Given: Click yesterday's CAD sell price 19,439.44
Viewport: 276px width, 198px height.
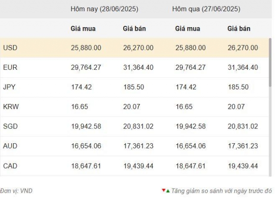Looking at the screenshot, I should point(243,166).
